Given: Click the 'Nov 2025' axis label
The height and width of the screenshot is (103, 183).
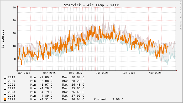Looking at the screenshot, I should (155, 73).
